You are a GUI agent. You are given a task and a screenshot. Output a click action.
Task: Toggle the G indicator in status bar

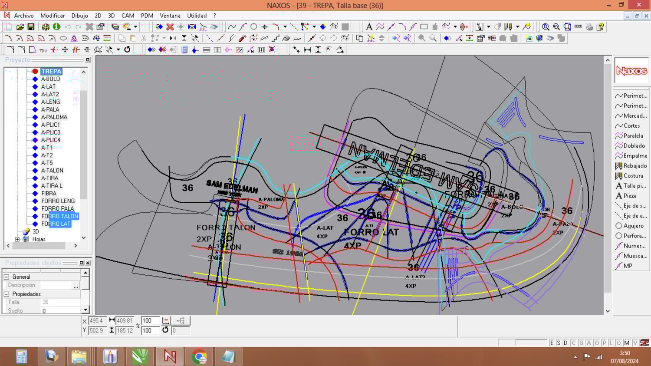[x=581, y=343]
